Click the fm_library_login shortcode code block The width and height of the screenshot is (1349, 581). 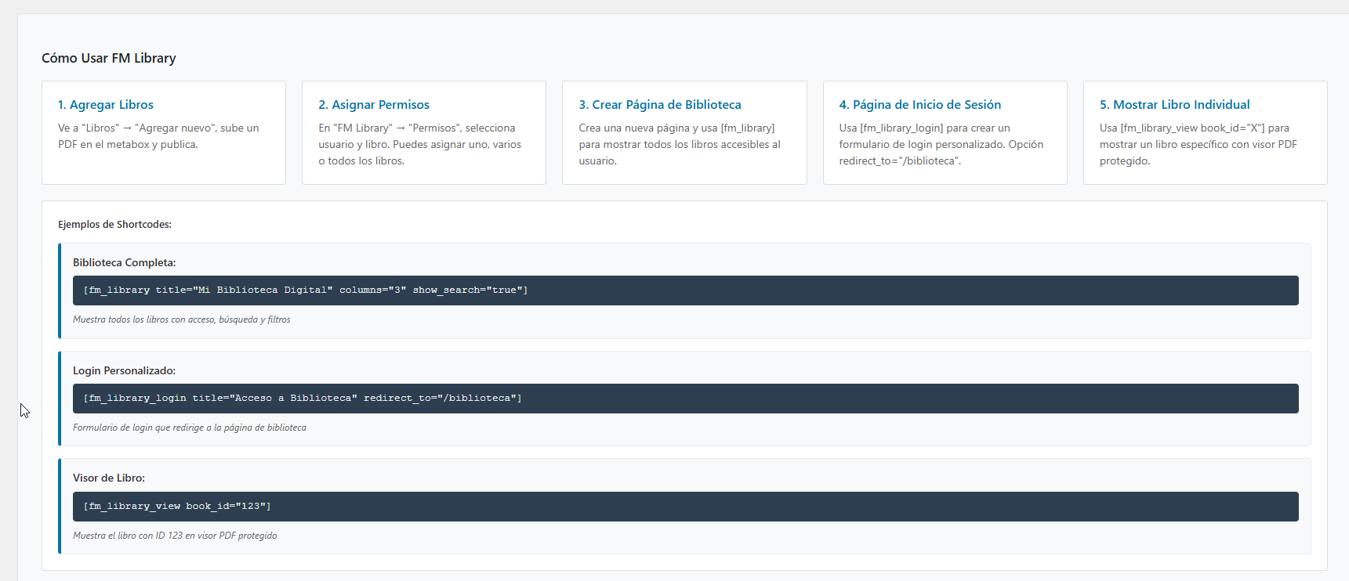[x=303, y=399]
